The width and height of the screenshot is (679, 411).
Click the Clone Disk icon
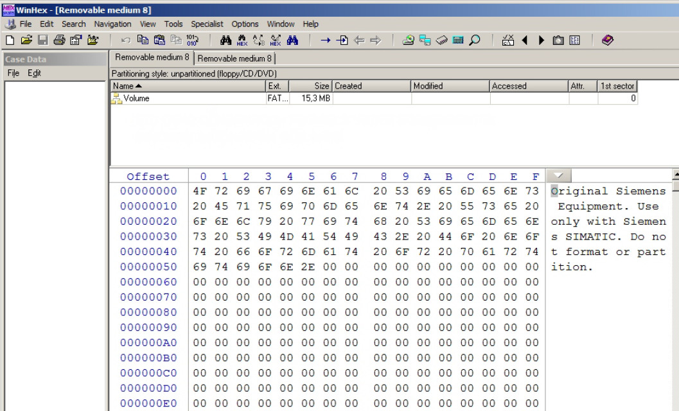425,40
